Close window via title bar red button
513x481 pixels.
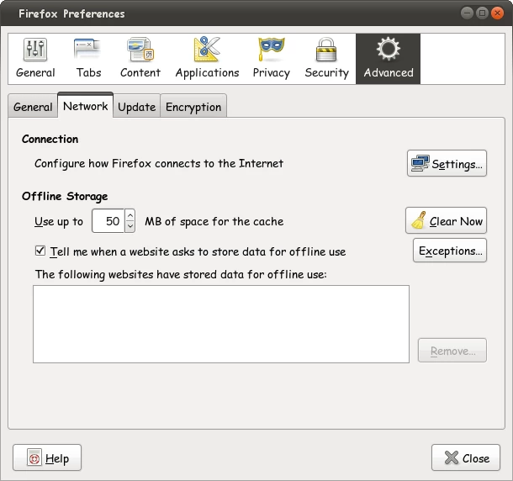(x=497, y=13)
